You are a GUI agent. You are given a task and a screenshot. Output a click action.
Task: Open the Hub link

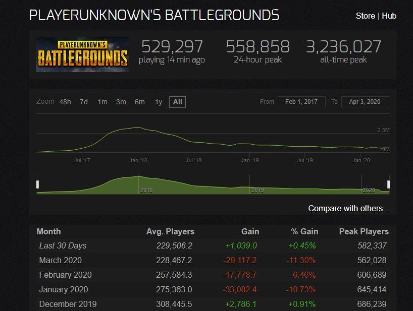coord(389,16)
